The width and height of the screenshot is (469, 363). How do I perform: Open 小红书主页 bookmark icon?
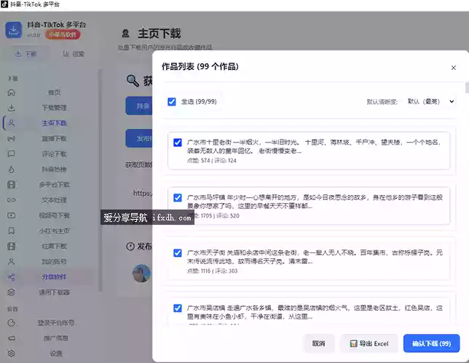pyautogui.click(x=12, y=231)
